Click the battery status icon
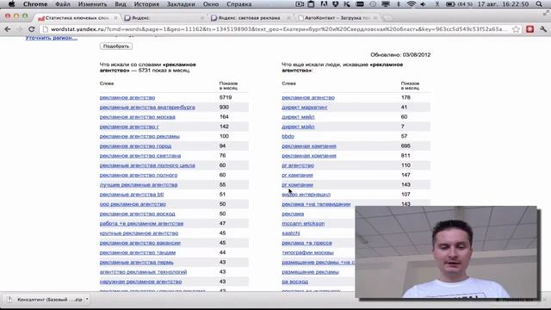551x310 pixels. pos(450,4)
